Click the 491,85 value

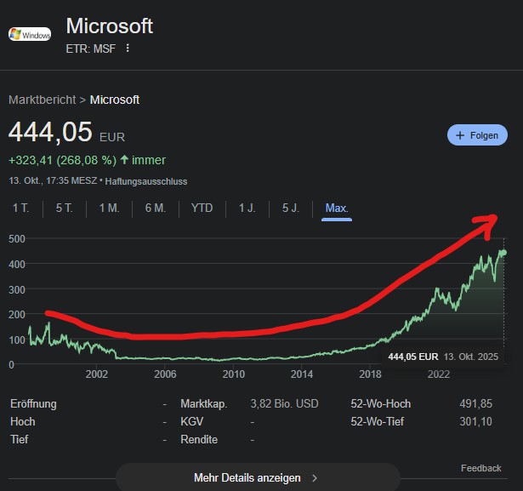[x=475, y=404]
